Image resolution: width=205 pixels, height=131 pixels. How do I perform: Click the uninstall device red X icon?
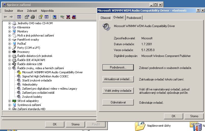tap(68, 17)
